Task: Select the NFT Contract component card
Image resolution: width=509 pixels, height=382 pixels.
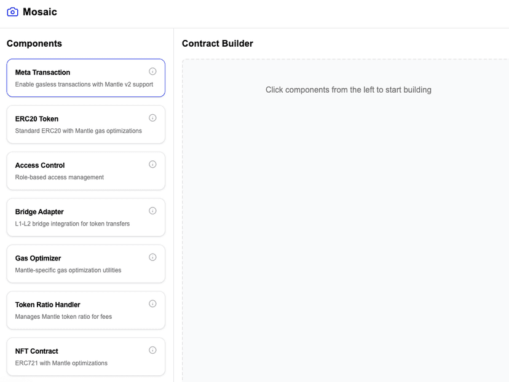Action: pyautogui.click(x=86, y=357)
